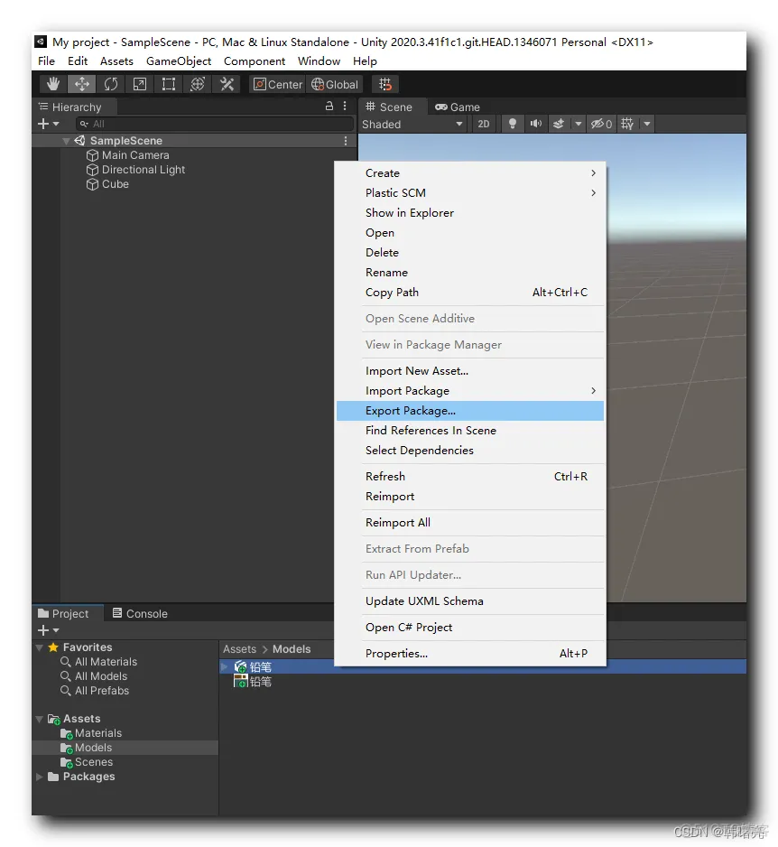Screen dimensions: 778x847
Task: Open the Help menu
Action: coord(365,61)
